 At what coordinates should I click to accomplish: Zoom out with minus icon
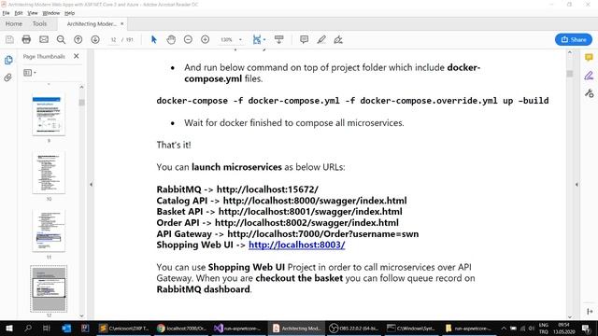point(188,39)
